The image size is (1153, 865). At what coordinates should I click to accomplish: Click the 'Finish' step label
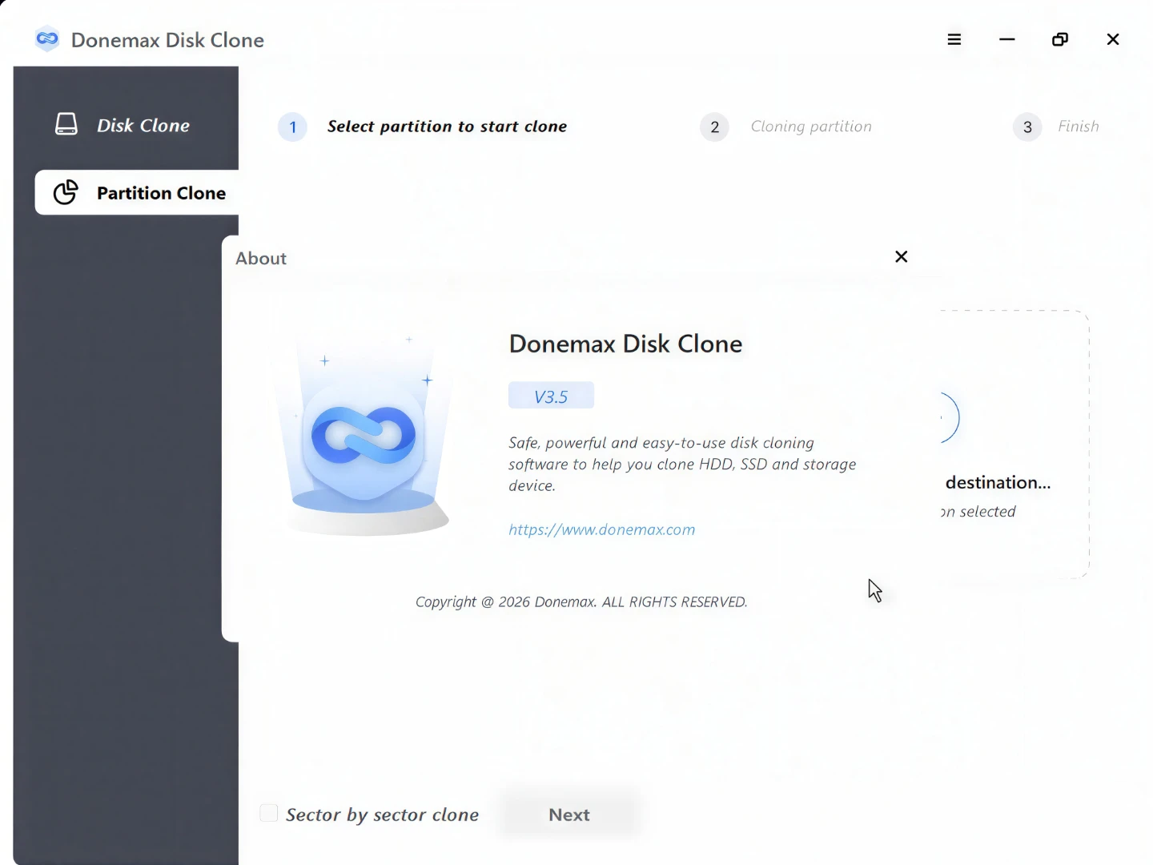(1079, 127)
